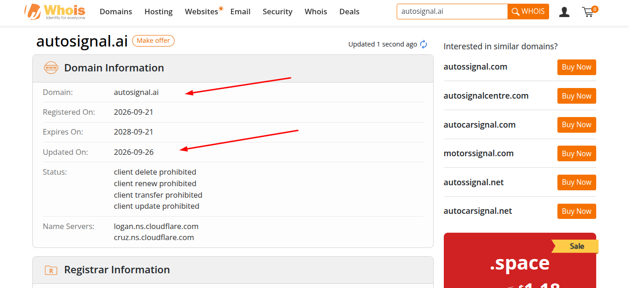Viewport: 629px width, 288px height.
Task: Select 'client update prohibited' status
Action: click(157, 206)
